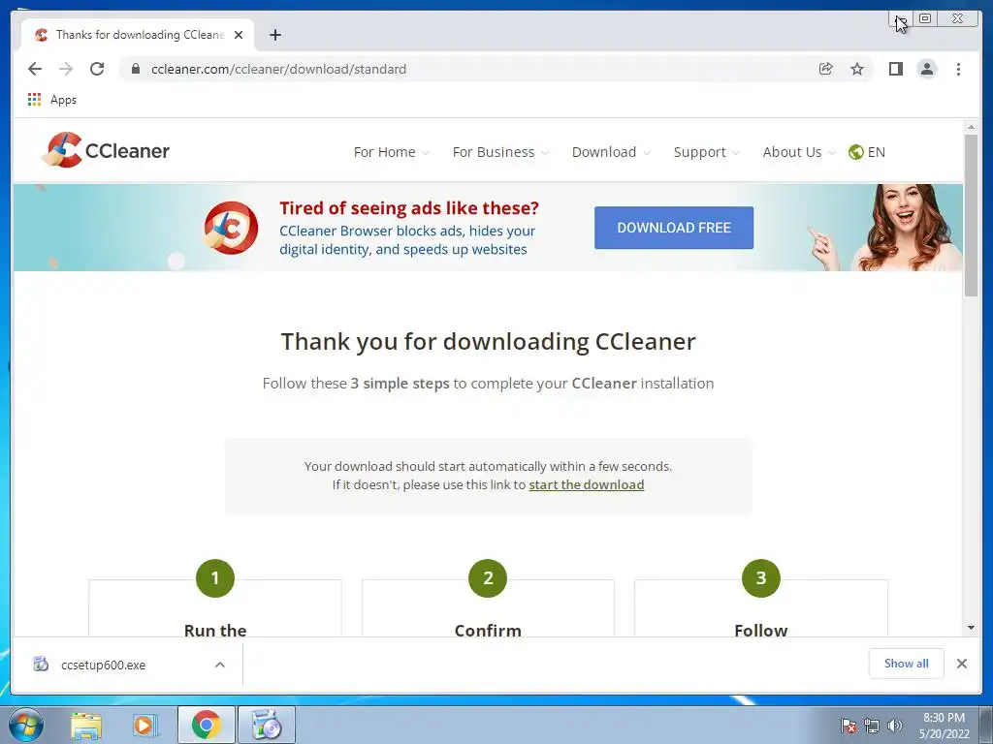Click the installer disc icon in taskbar
The height and width of the screenshot is (744, 993).
pos(267,725)
